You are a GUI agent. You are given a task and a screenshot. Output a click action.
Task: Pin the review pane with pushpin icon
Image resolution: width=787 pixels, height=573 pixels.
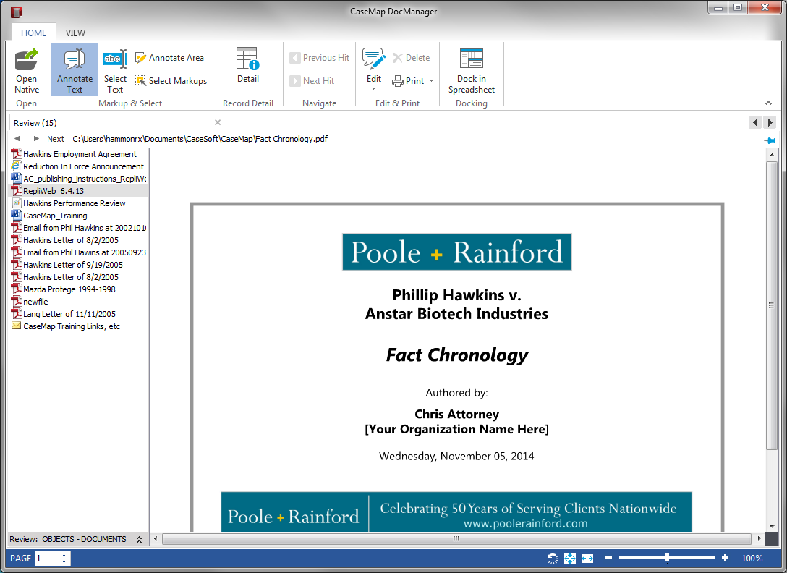[770, 140]
